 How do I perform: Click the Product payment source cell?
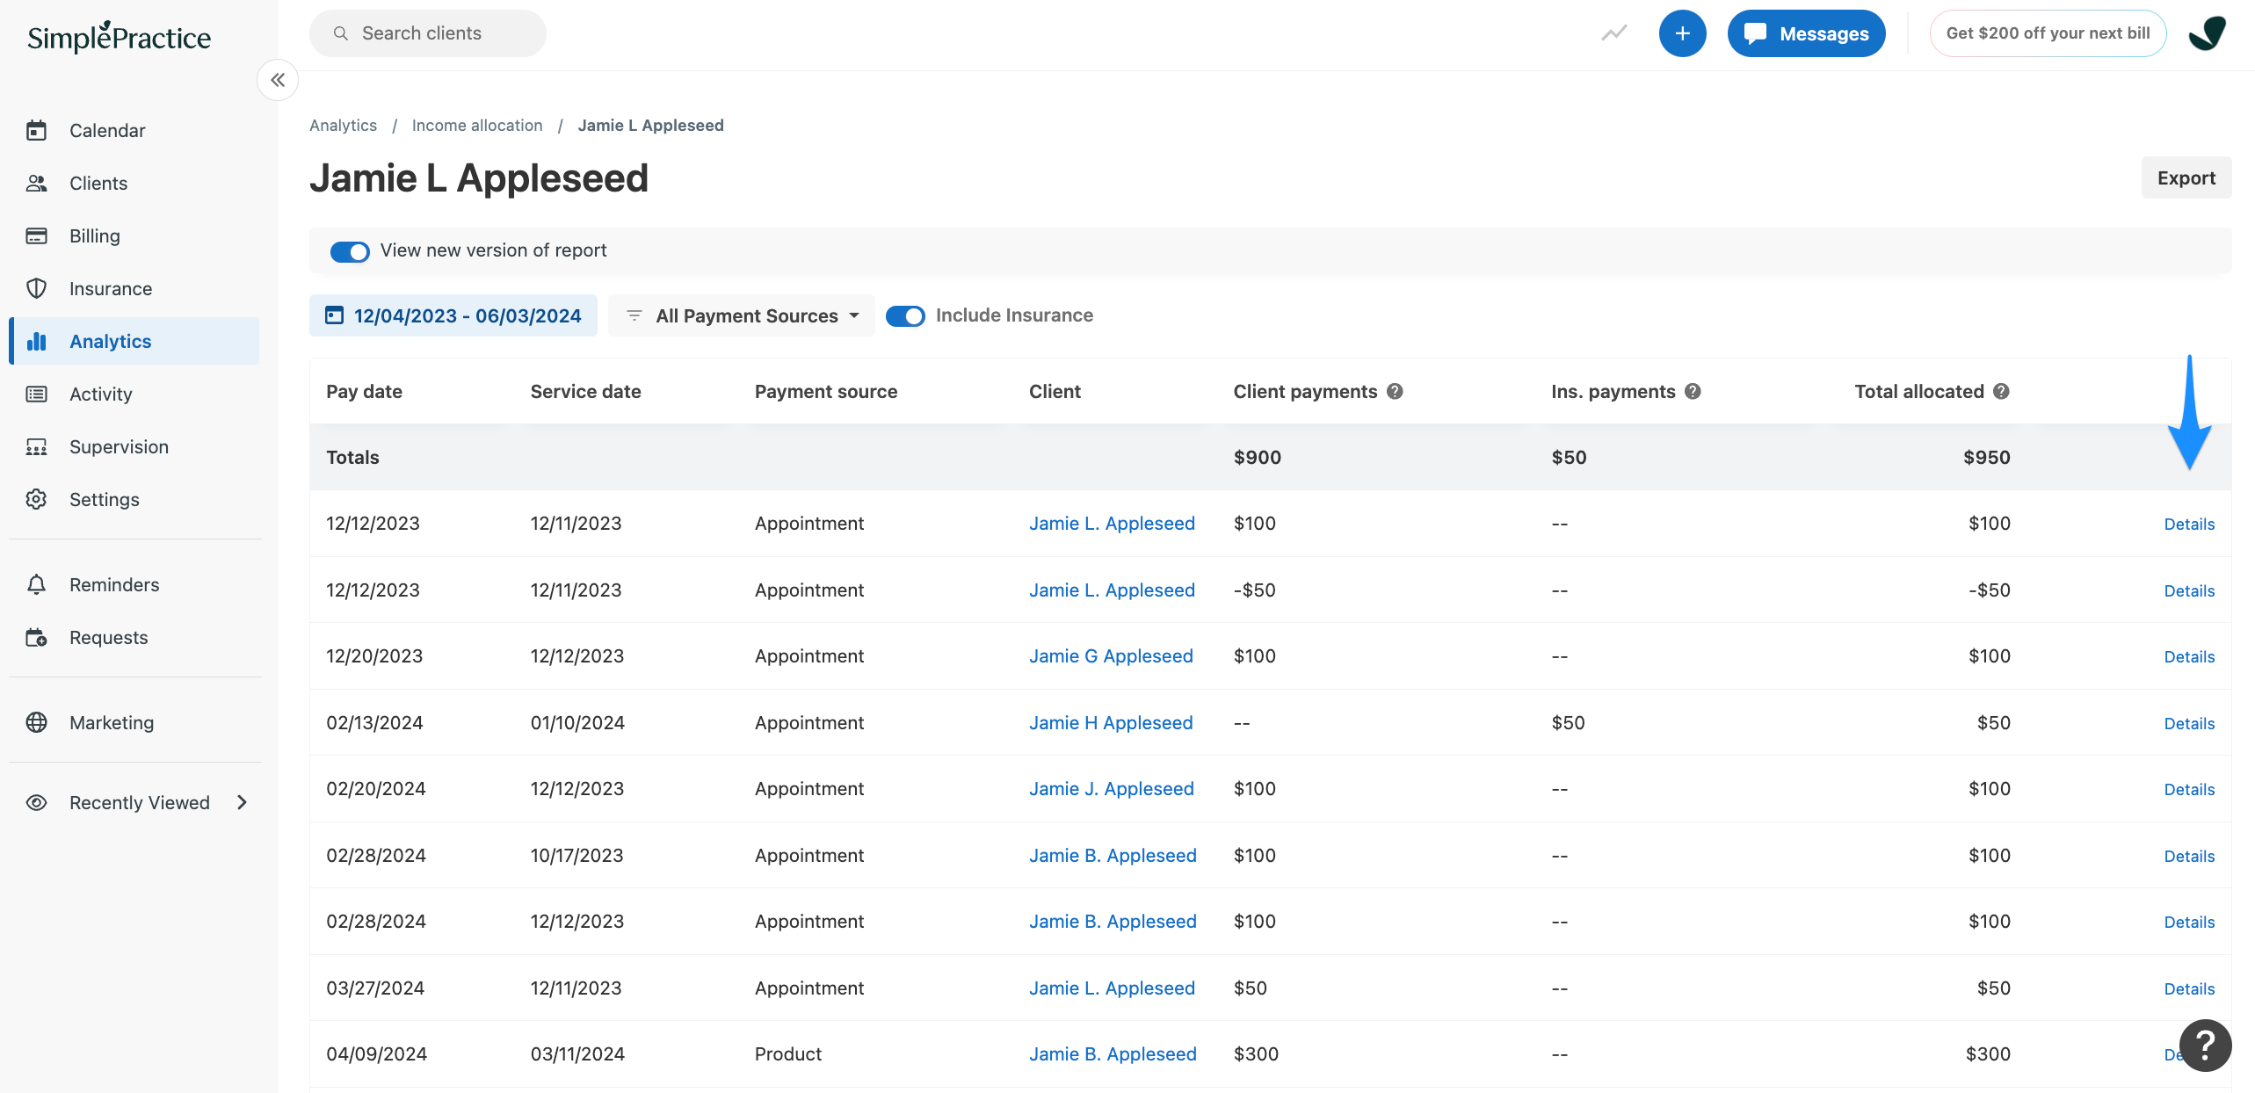click(x=788, y=1053)
